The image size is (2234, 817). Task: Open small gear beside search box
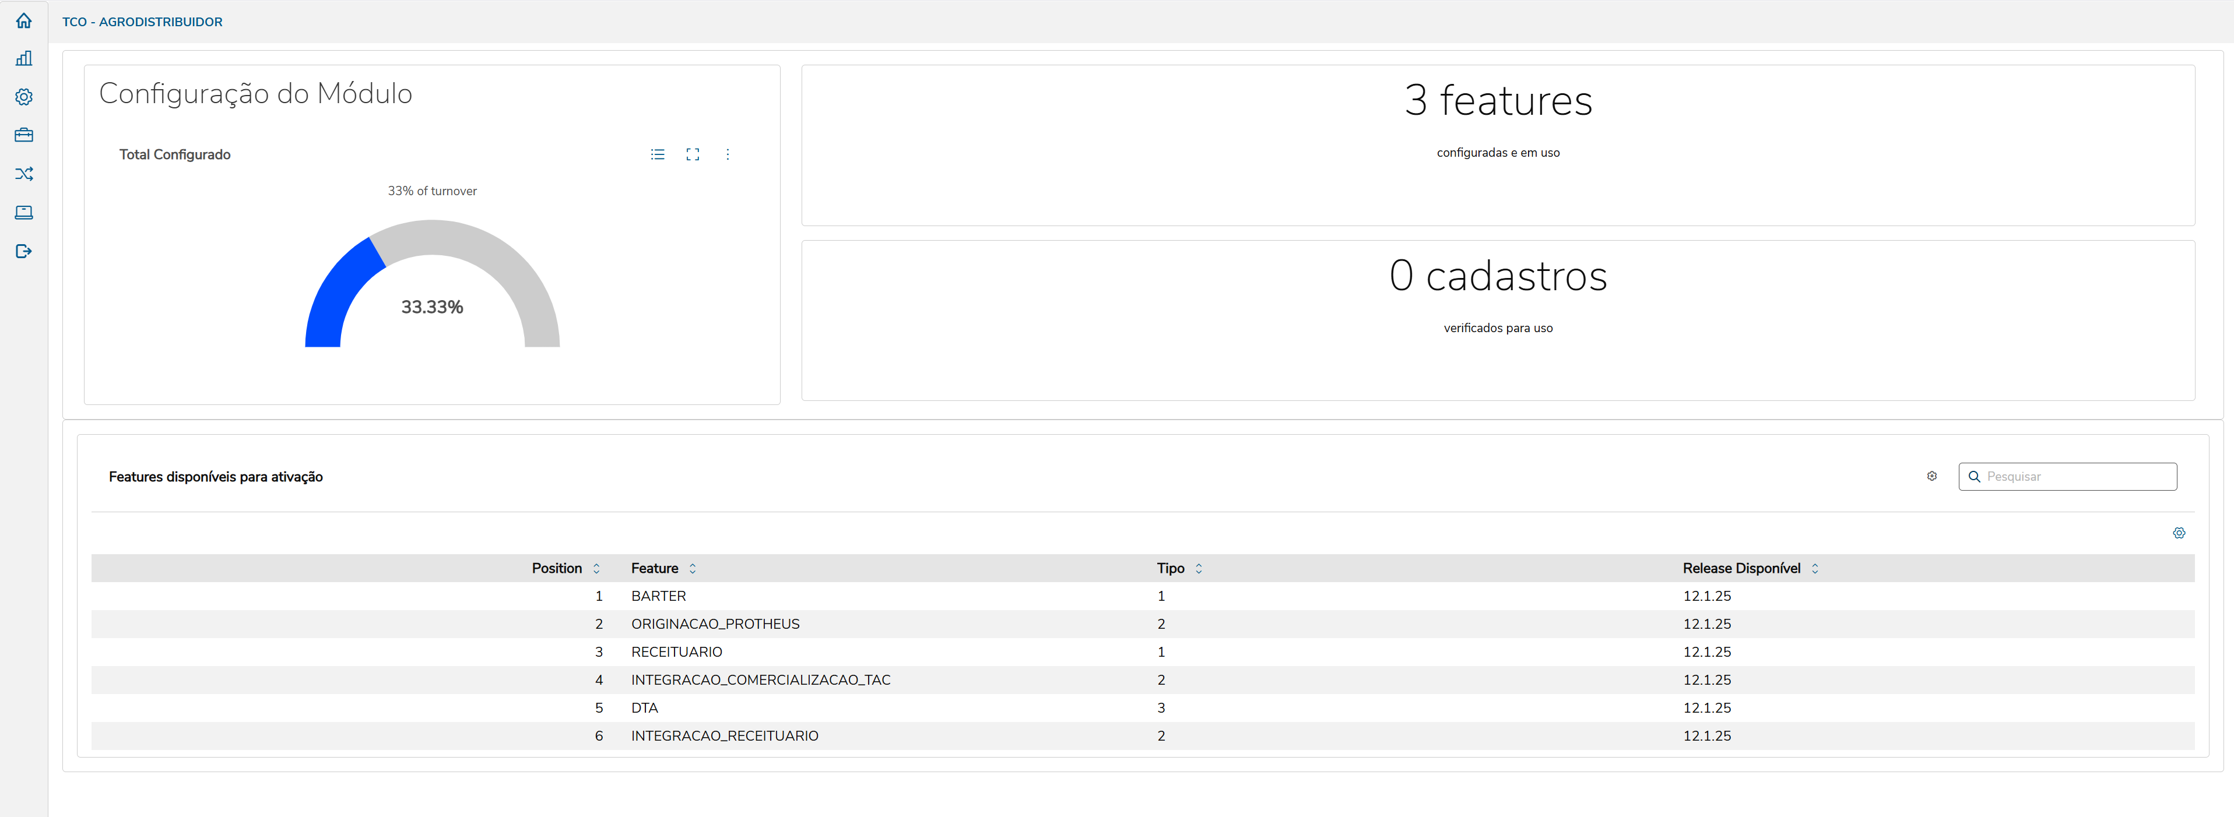[1931, 476]
